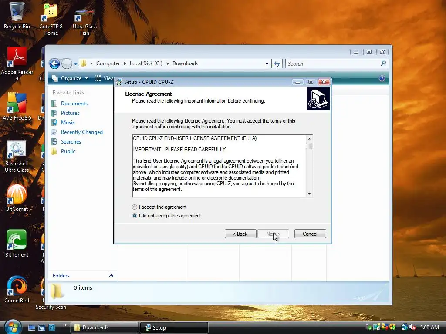Screen dimensions: 446x334
Task: Minimize the Setup - CPUID CPU-Z window
Action: pyautogui.click(x=297, y=82)
